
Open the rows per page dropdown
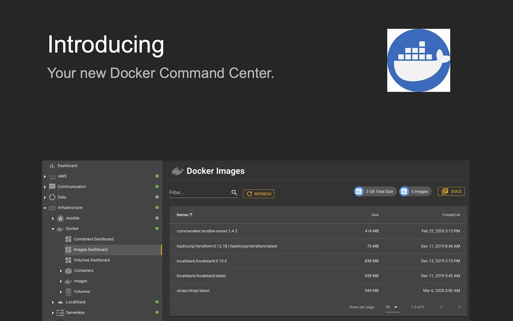392,307
